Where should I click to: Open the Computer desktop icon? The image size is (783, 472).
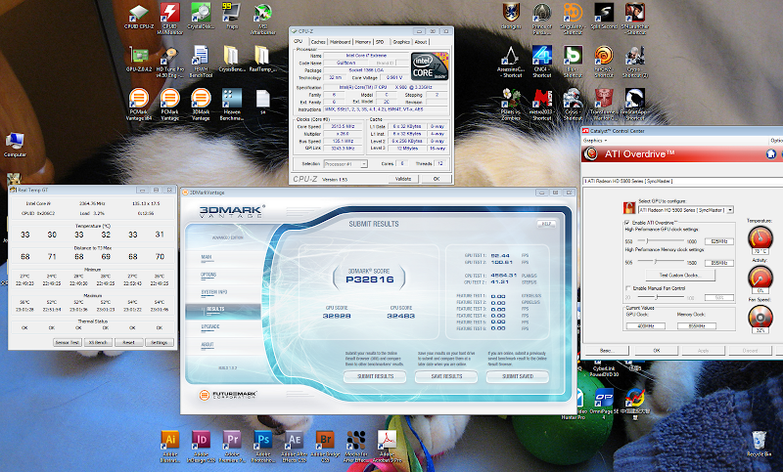click(x=15, y=145)
